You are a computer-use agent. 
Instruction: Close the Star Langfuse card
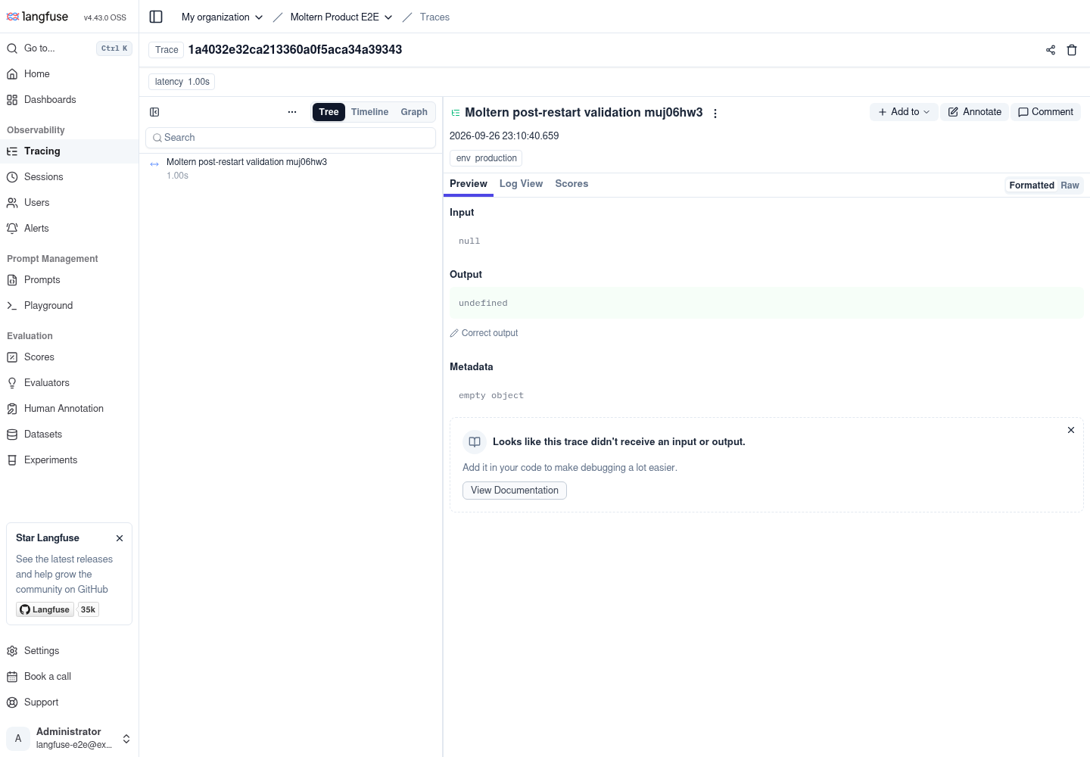120,538
